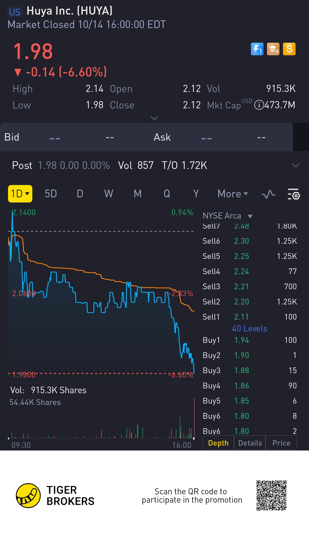Open the 40 Levels link
This screenshot has width=309, height=541.
tap(249, 328)
